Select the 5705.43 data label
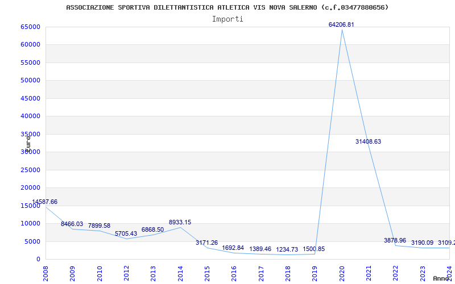The image size is (455, 284). (x=126, y=233)
